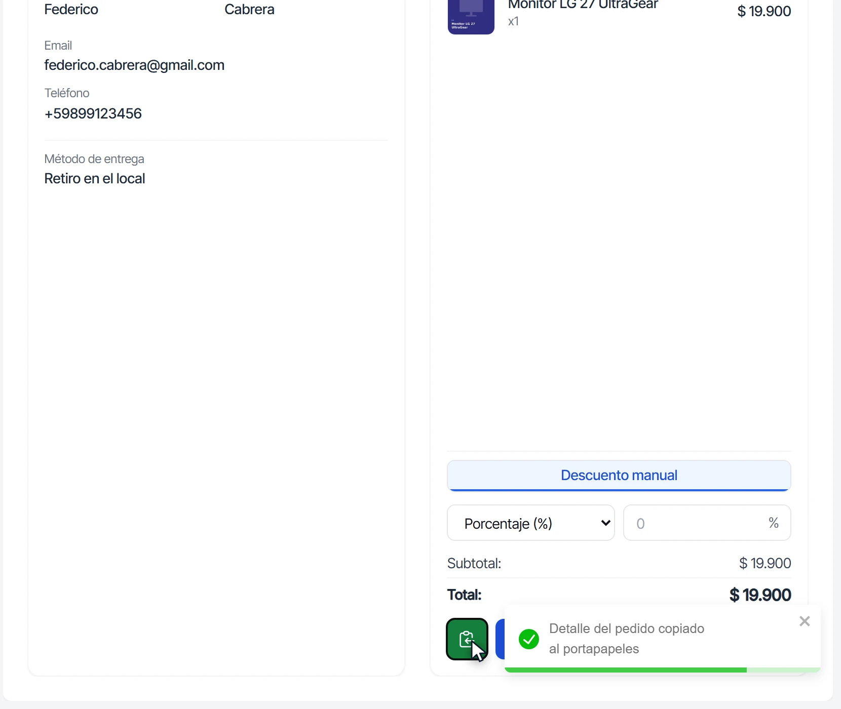Click the green checkmark success icon
The width and height of the screenshot is (841, 709).
529,639
